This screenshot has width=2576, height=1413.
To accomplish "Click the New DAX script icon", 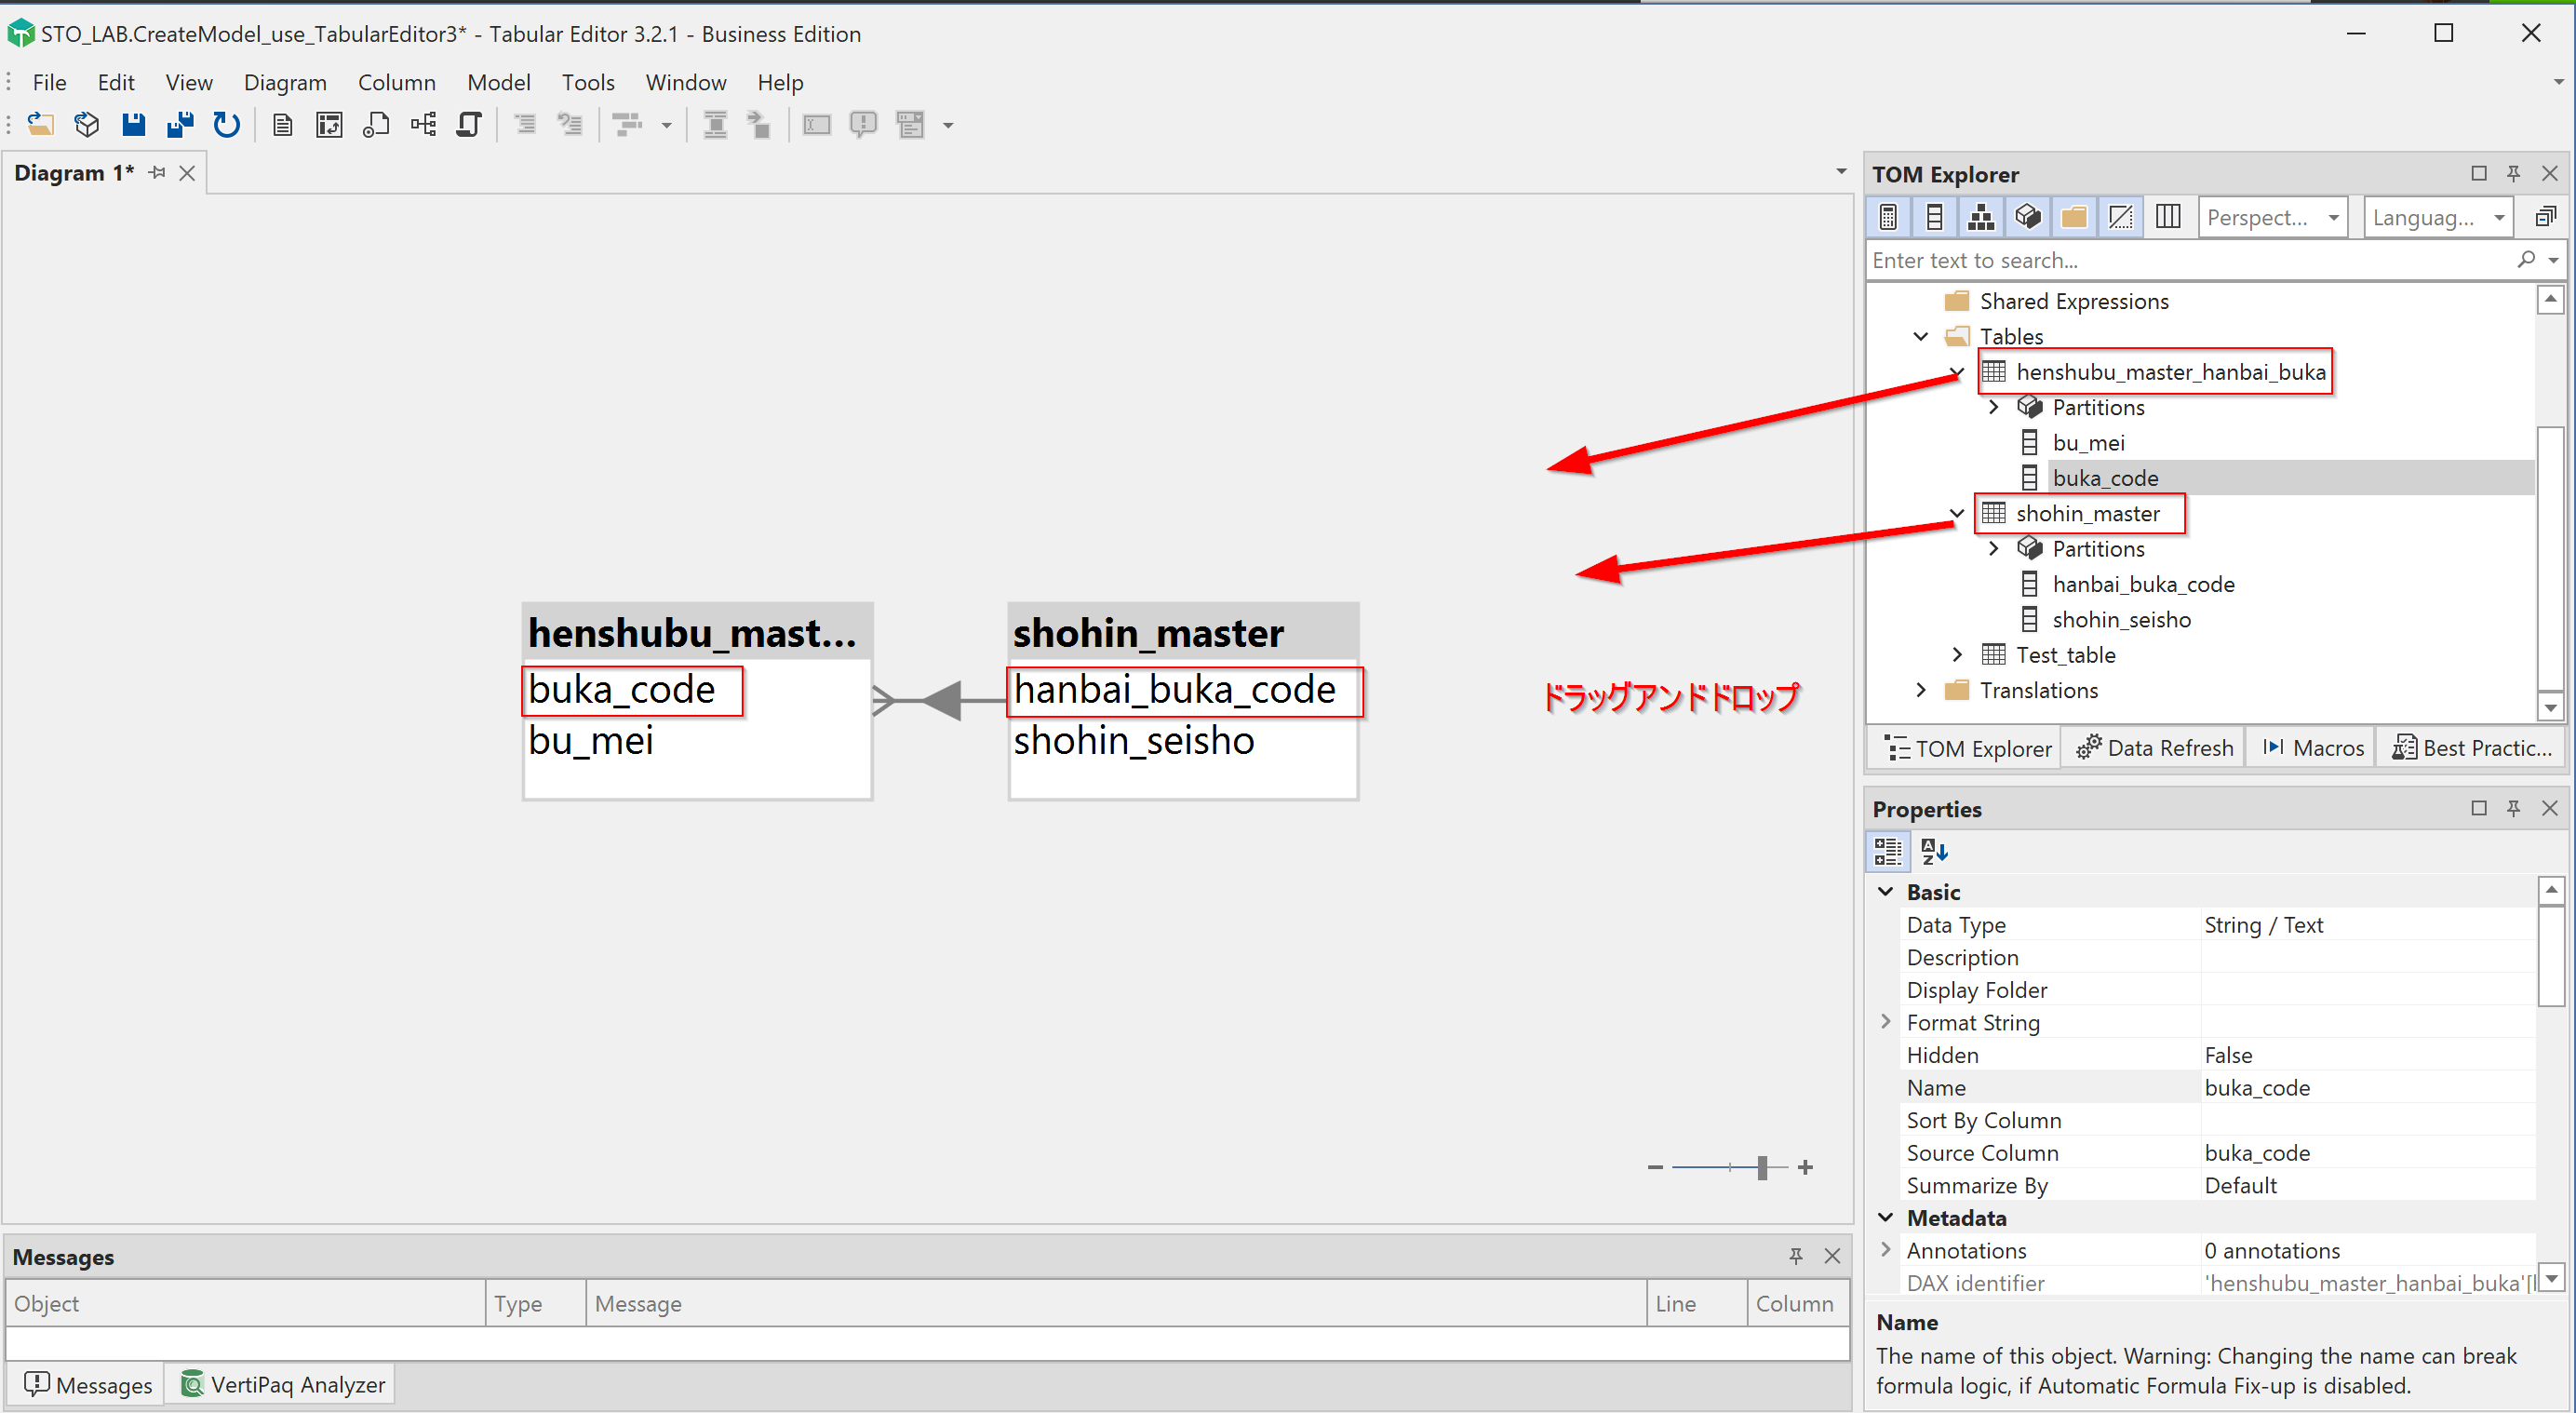I will [x=376, y=124].
